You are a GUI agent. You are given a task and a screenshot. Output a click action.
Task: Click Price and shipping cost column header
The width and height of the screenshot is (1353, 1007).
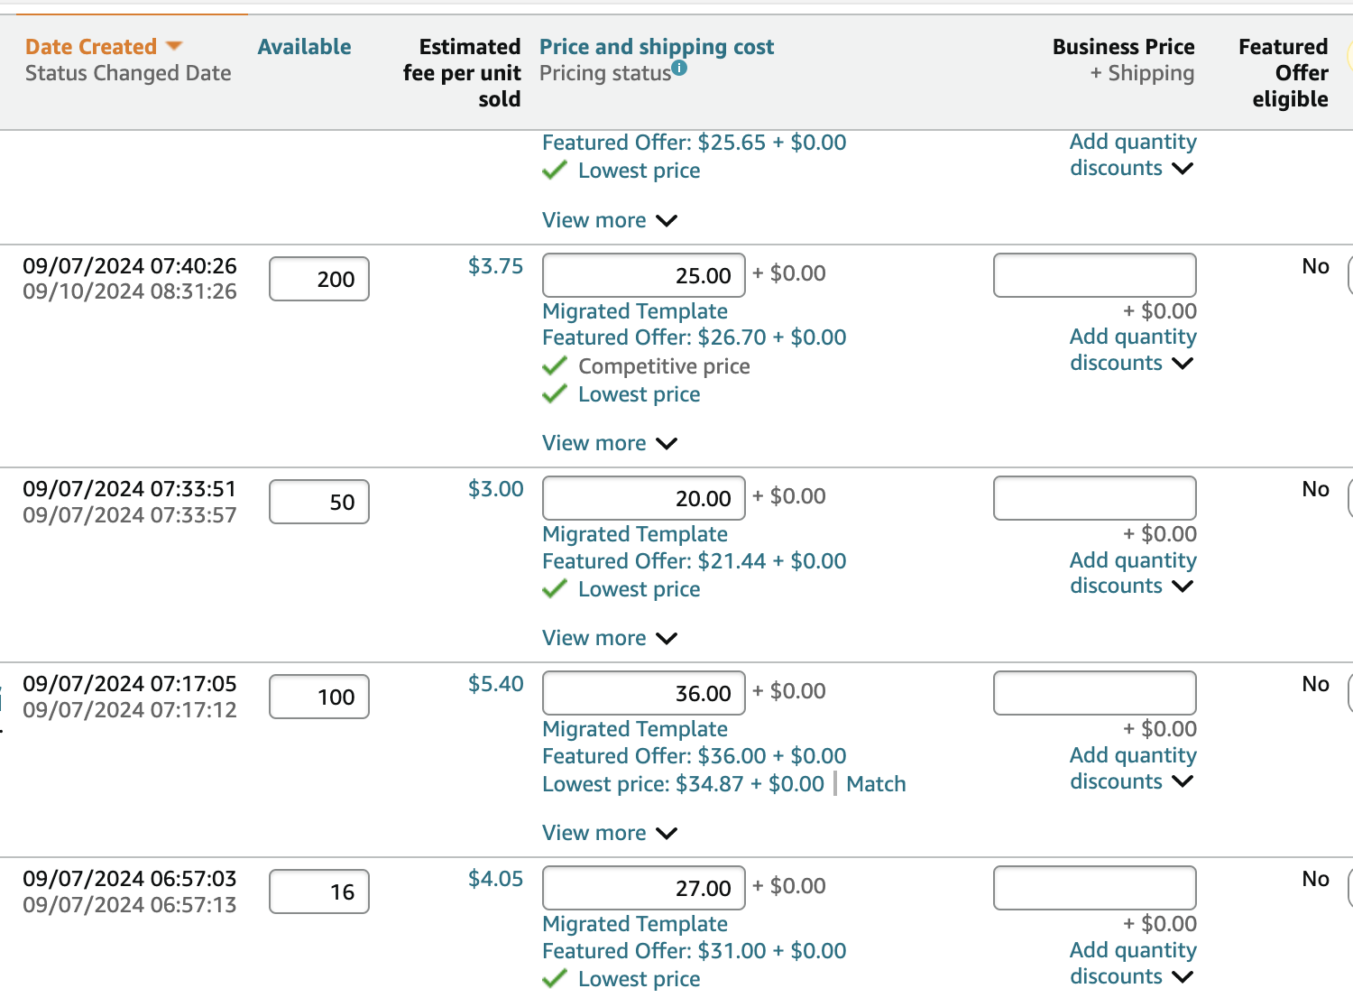pos(657,47)
